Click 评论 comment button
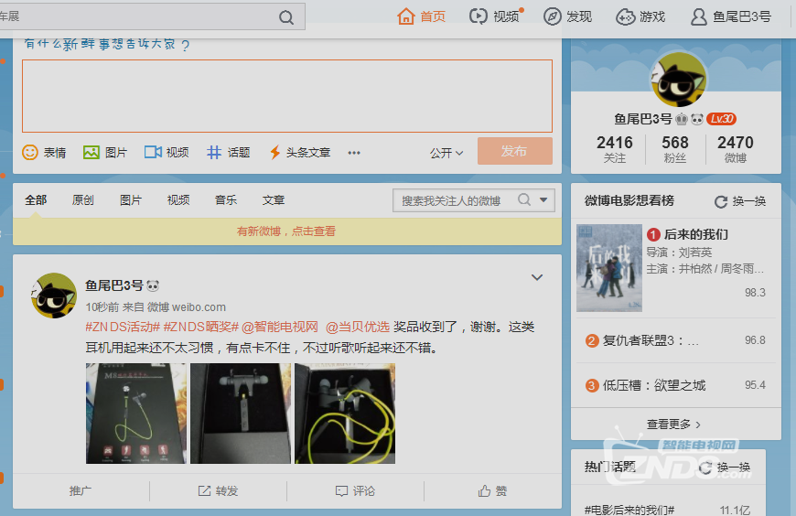This screenshot has width=796, height=516. (355, 490)
